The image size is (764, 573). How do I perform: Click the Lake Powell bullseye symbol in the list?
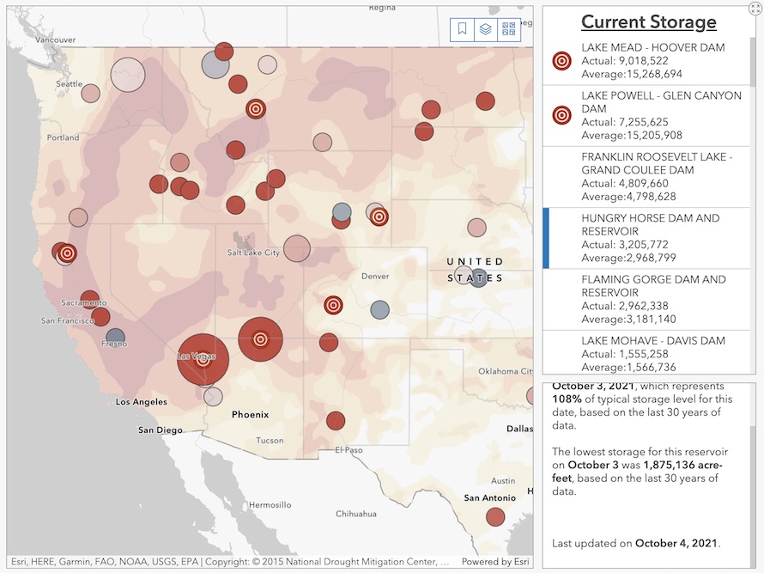click(x=561, y=115)
